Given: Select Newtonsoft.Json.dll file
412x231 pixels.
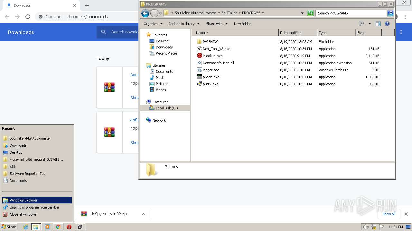Looking at the screenshot, I should [x=215, y=63].
